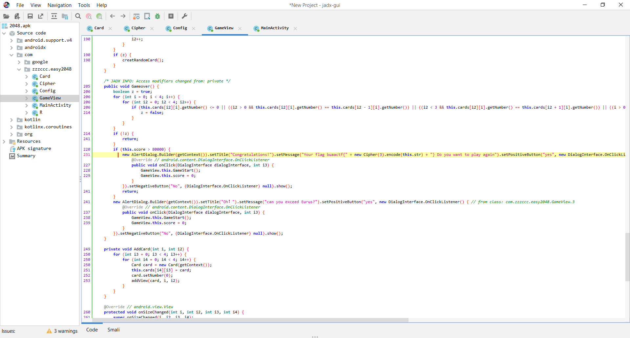The height and width of the screenshot is (338, 630).
Task: Click the vertical scrollbar of the code view
Action: click(627, 257)
